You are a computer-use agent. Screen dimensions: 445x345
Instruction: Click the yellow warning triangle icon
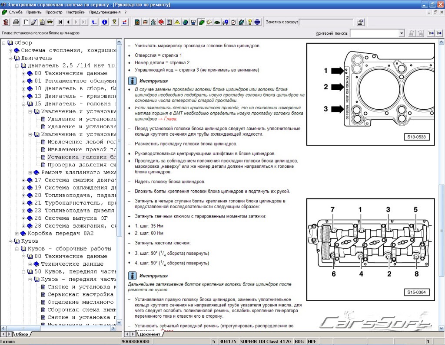[x=177, y=22]
